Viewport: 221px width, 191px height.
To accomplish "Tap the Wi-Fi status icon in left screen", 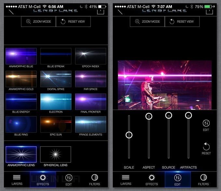I will 45,6.
